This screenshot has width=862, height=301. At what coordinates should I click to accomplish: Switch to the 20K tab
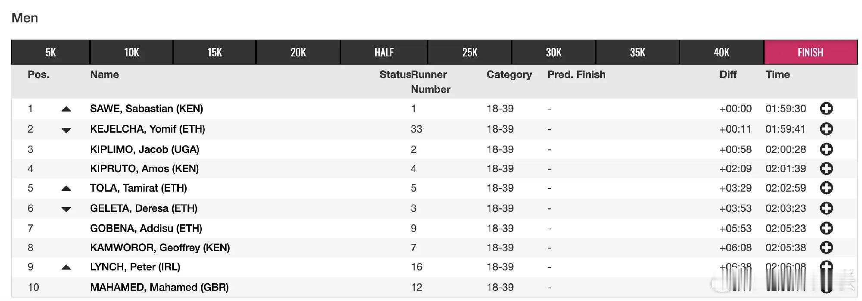(298, 52)
